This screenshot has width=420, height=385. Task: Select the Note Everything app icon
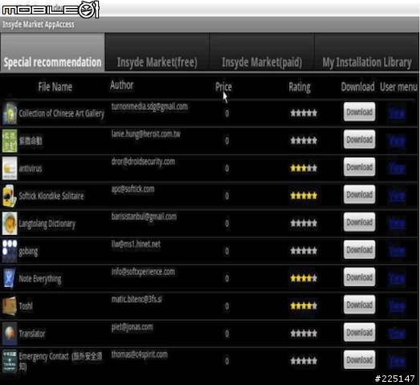click(10, 278)
